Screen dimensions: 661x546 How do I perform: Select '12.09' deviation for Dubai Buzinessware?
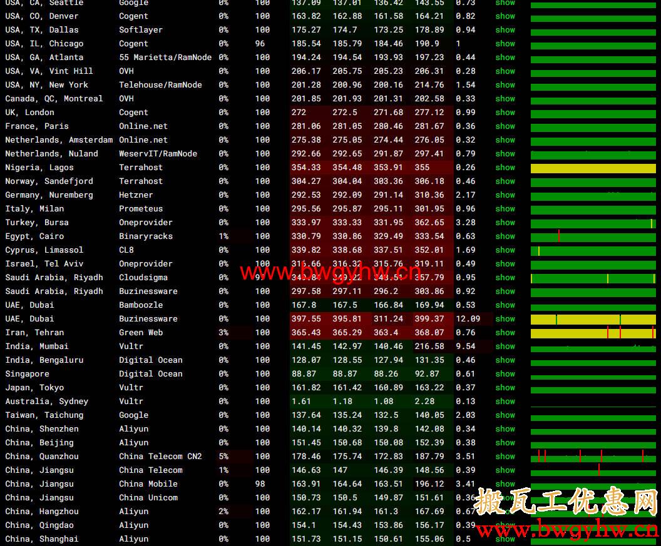[x=468, y=319]
